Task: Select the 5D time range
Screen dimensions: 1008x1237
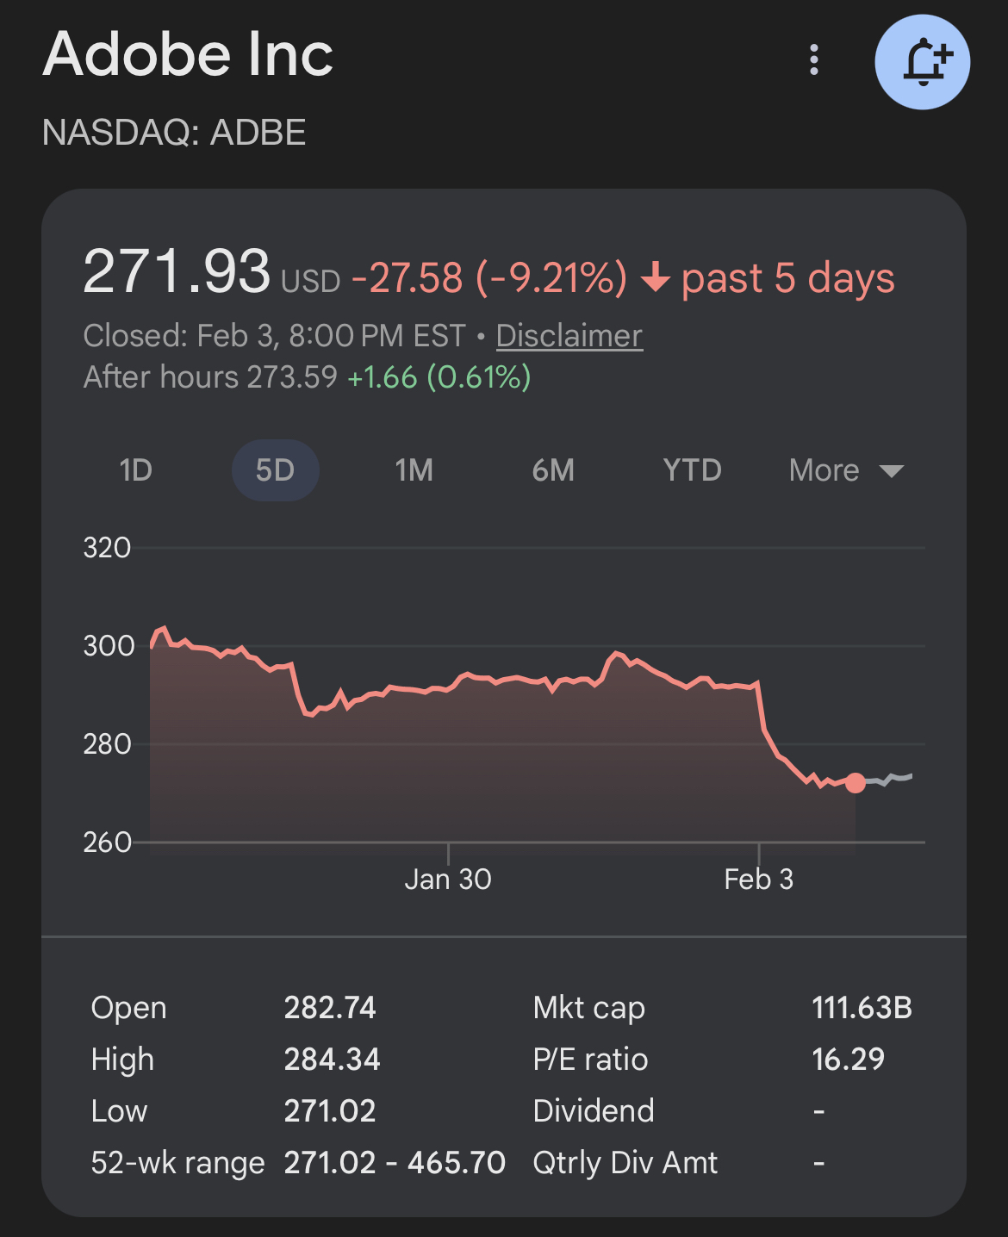Action: pyautogui.click(x=276, y=470)
